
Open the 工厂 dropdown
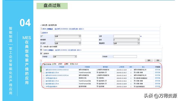[x=68, y=36]
